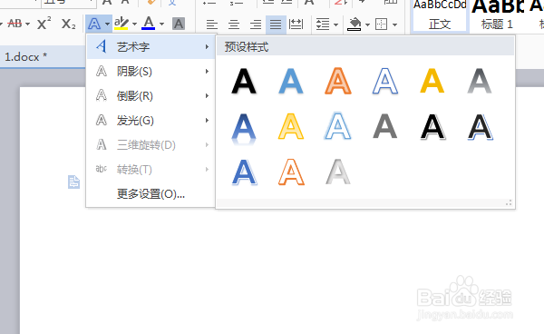This screenshot has height=334, width=544.
Task: Click the borders button
Action: pyautogui.click(x=382, y=25)
